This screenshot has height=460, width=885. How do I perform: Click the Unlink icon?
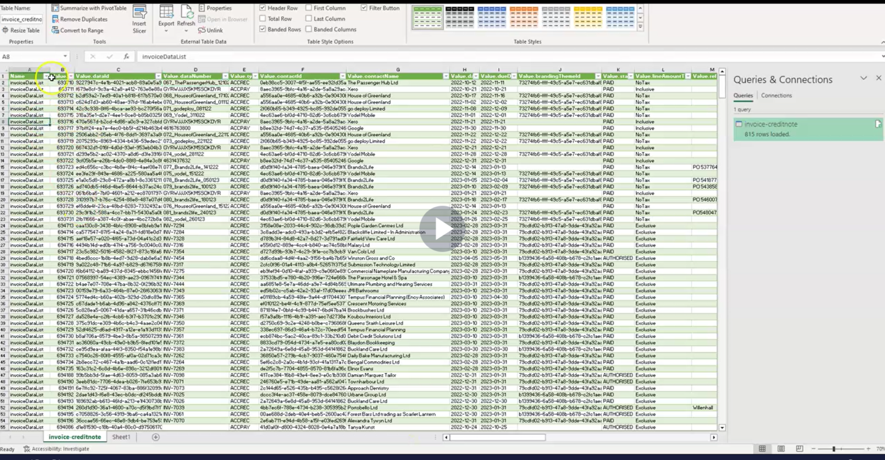[201, 29]
